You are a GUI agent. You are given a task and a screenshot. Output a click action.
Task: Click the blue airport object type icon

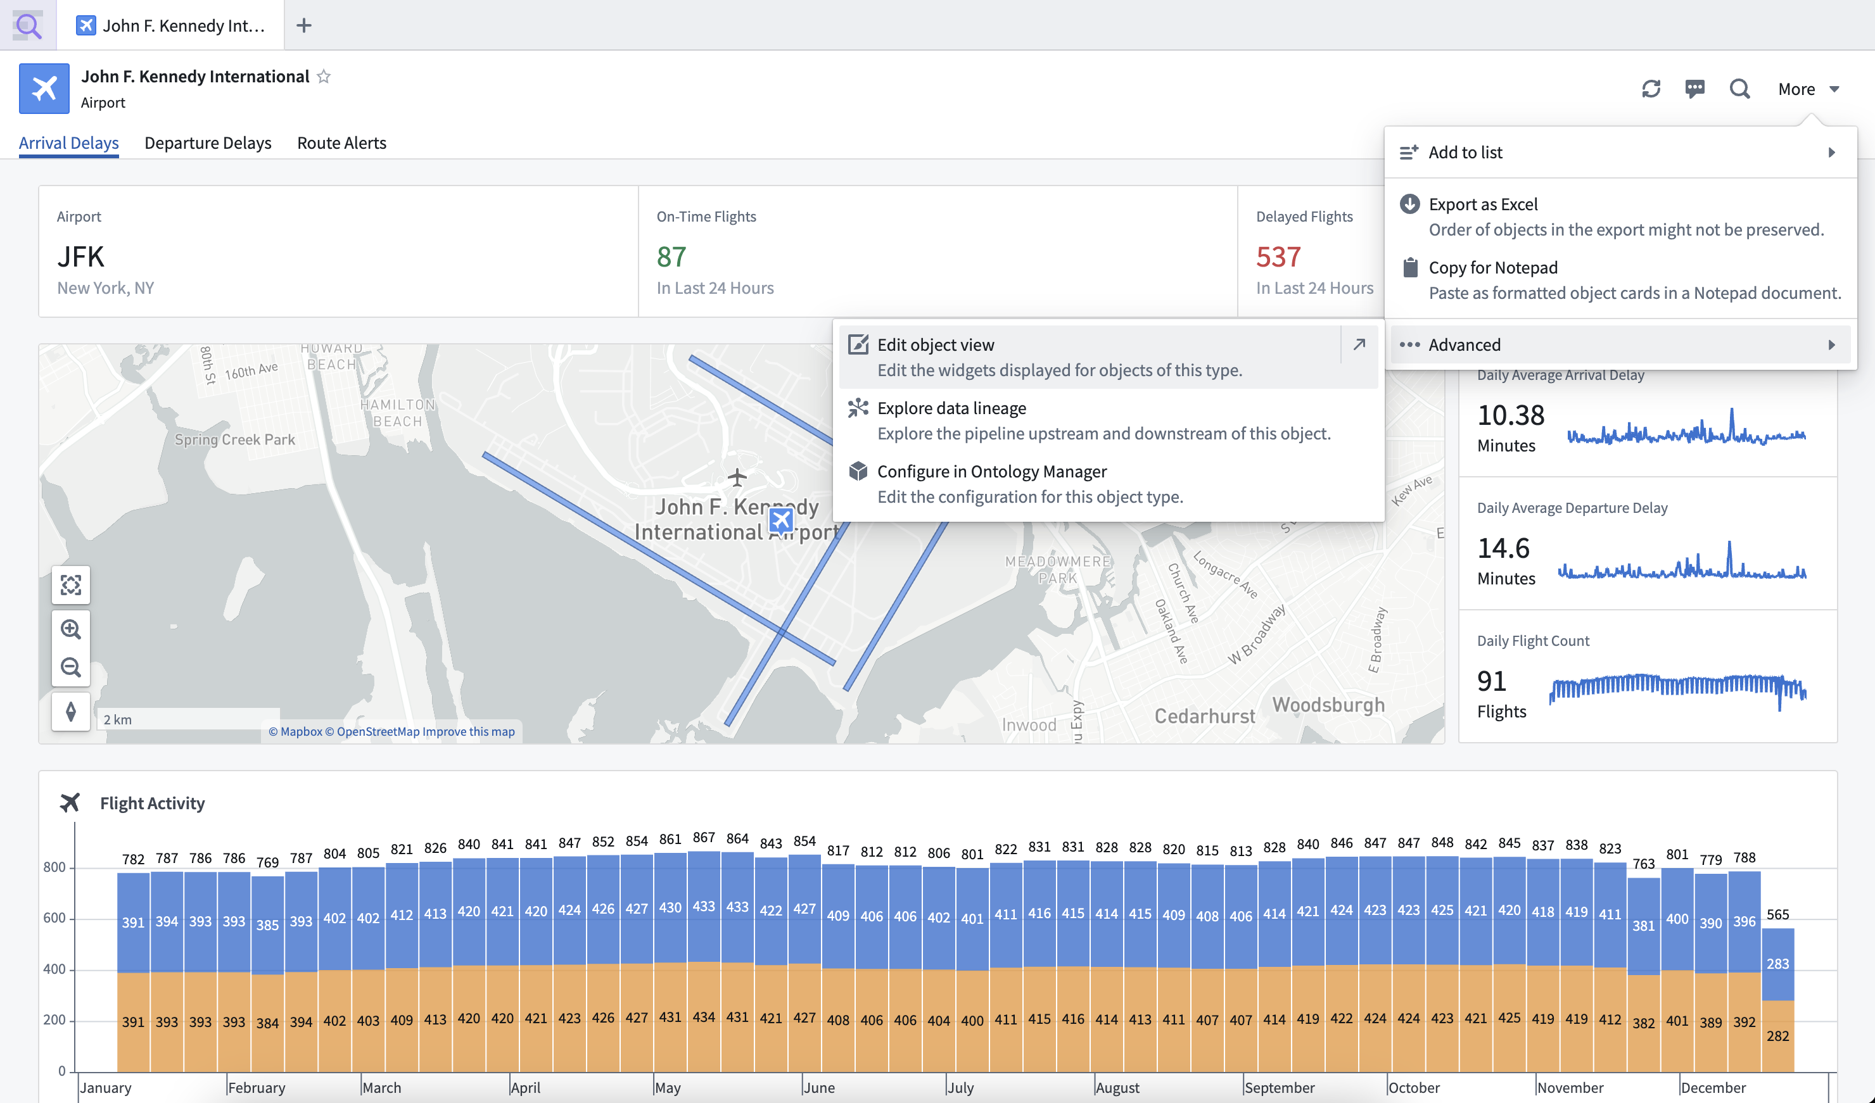(x=44, y=89)
